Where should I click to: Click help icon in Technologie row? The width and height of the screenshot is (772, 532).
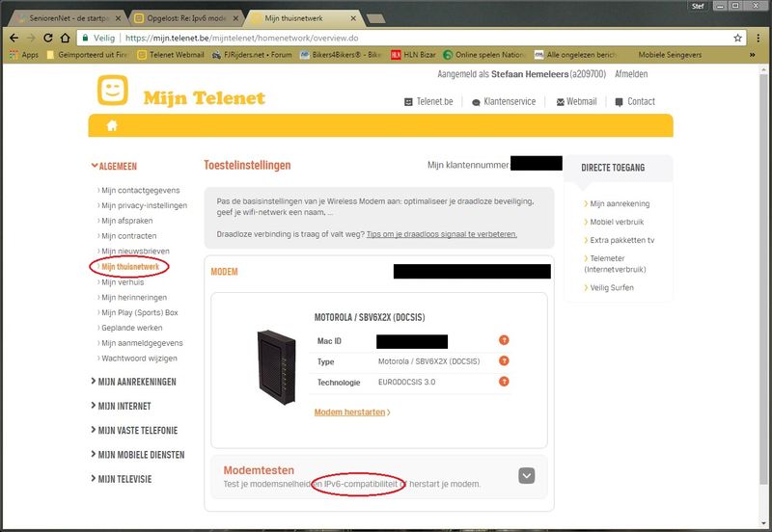[x=504, y=382]
